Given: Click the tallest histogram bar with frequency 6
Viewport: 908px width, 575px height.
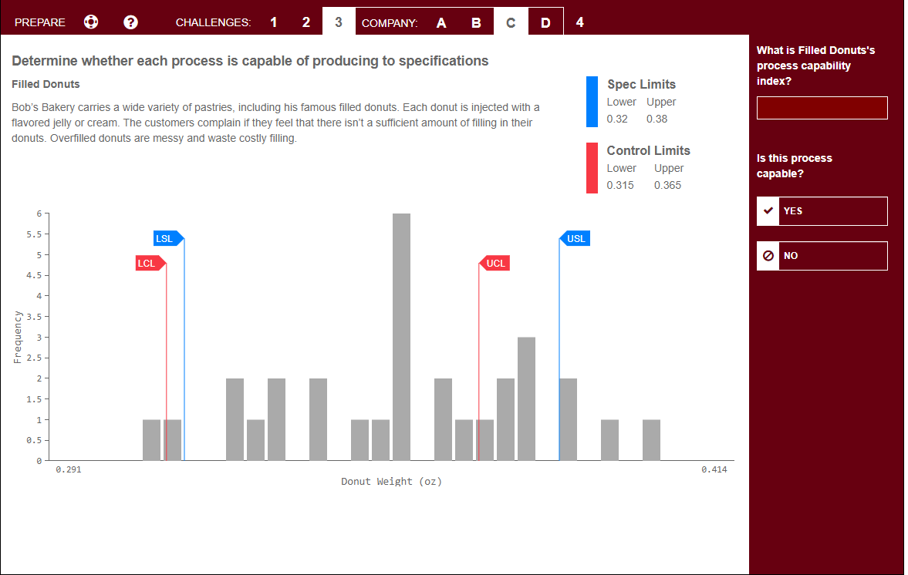Looking at the screenshot, I should (x=401, y=338).
